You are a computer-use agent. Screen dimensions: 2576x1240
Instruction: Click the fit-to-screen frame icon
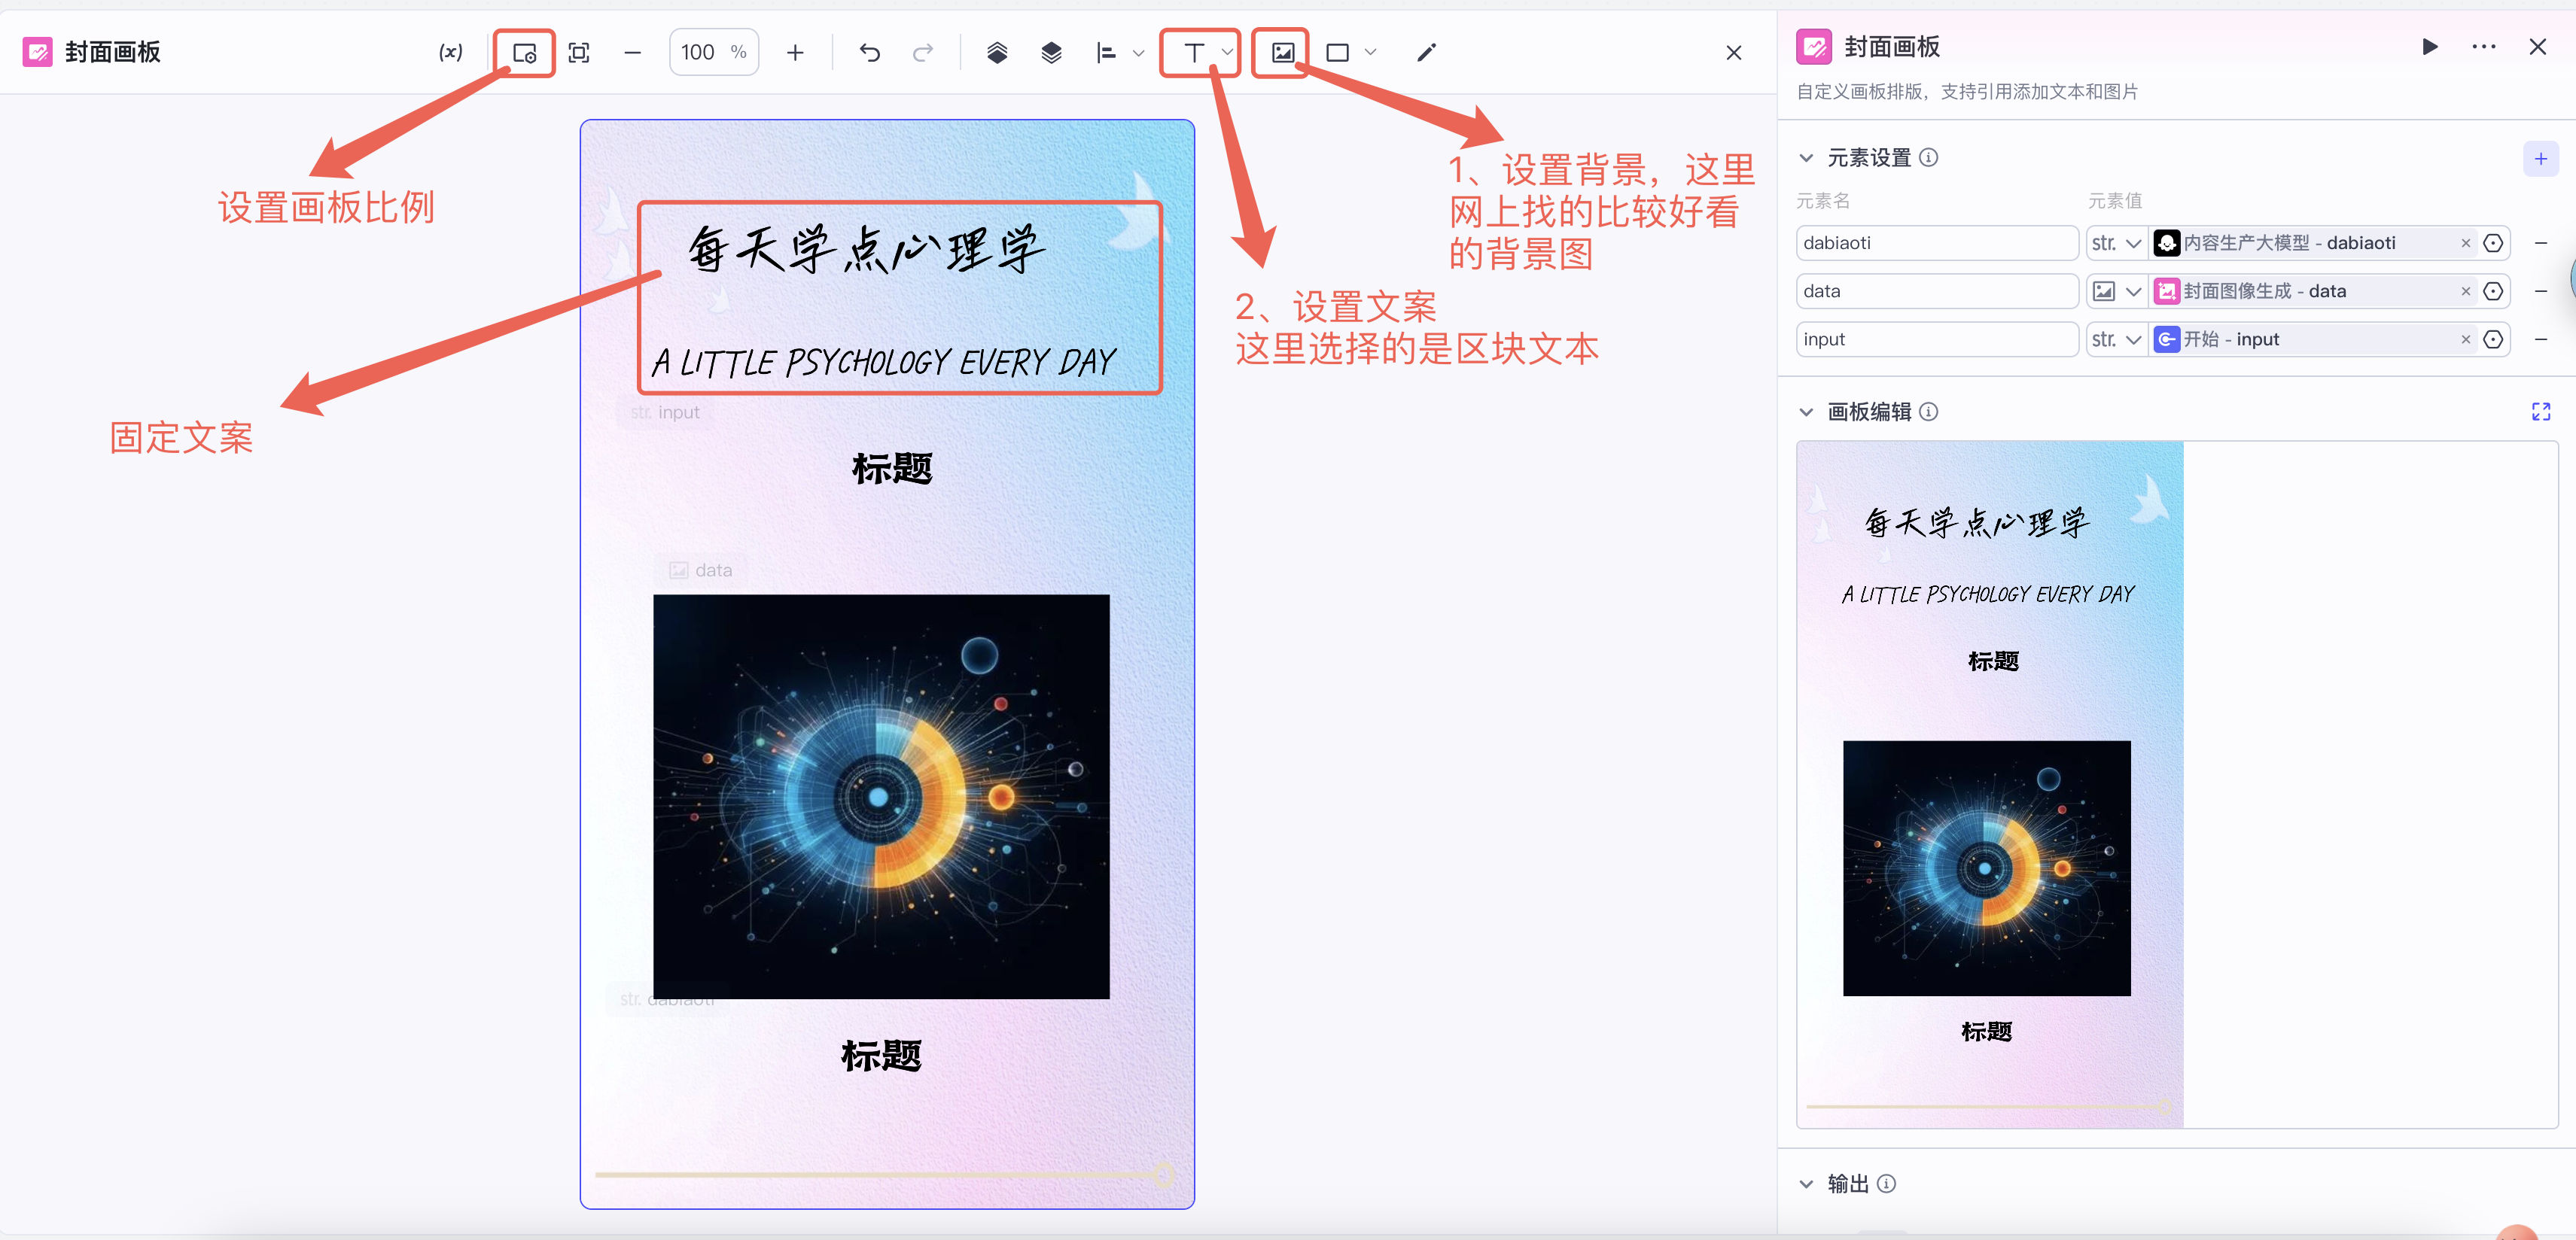tap(578, 53)
